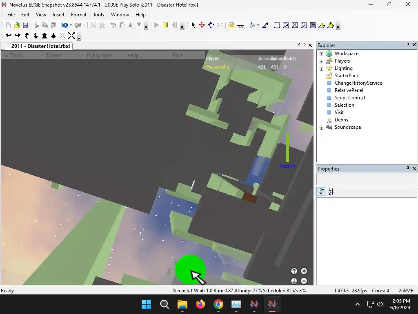The height and width of the screenshot is (314, 418).
Task: Reset simulation with the rewind icon
Action: pyautogui.click(x=175, y=25)
